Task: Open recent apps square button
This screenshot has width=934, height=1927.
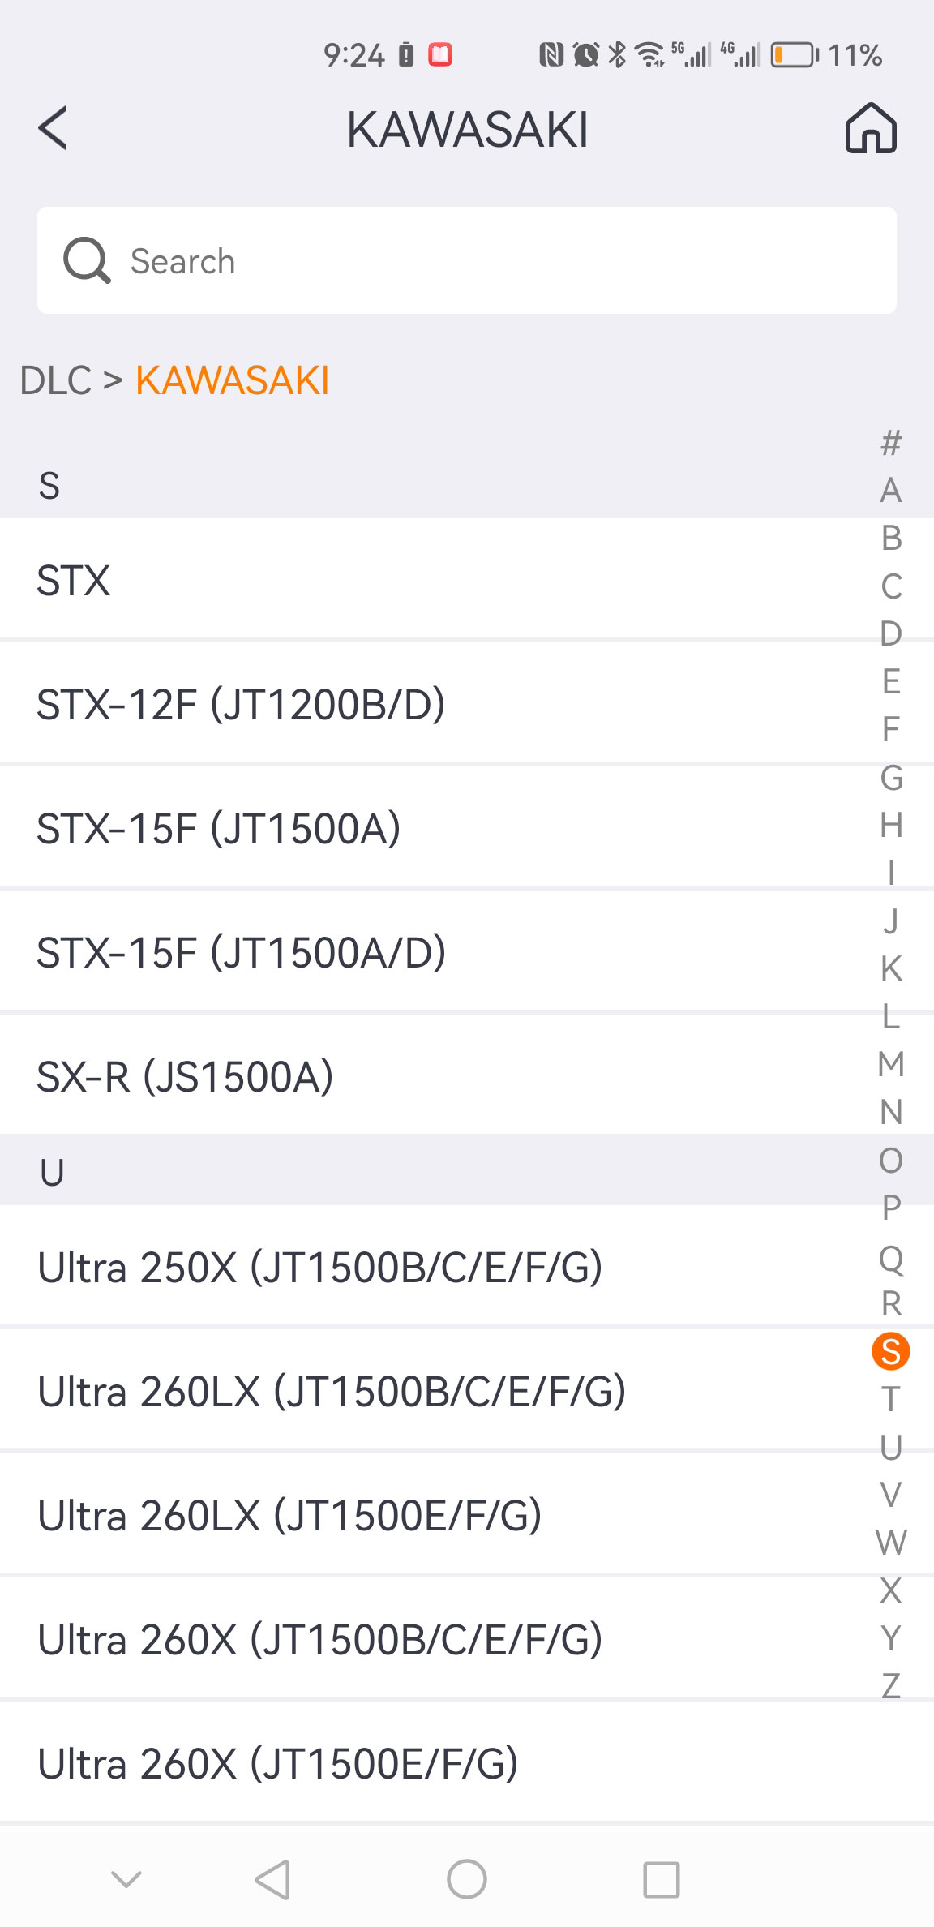Action: tap(661, 1879)
